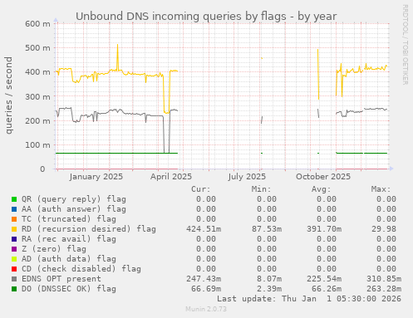Click the 'Min:' column header
The image size is (413, 318).
261,189
